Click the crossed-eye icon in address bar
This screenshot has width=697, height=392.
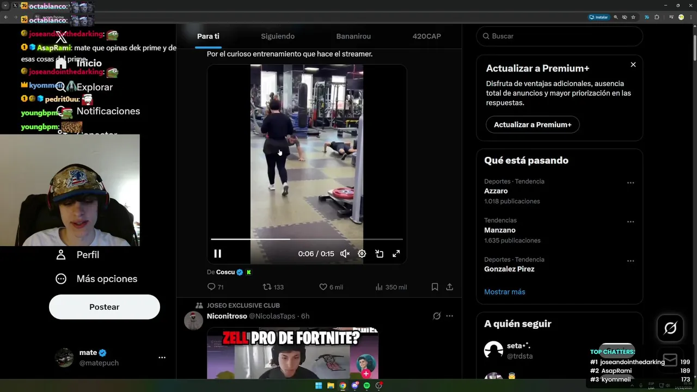click(x=625, y=17)
